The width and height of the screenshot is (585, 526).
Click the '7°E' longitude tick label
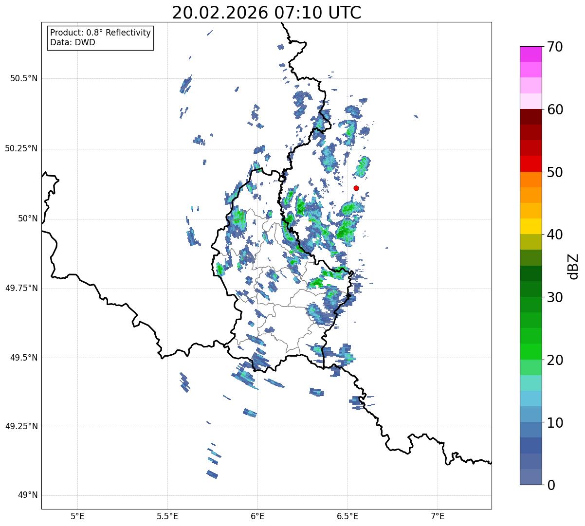(438, 516)
